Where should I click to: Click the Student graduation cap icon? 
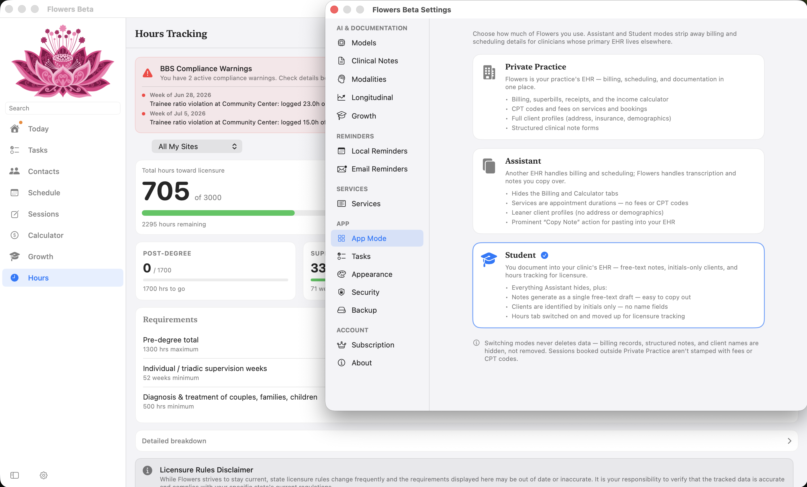point(489,259)
